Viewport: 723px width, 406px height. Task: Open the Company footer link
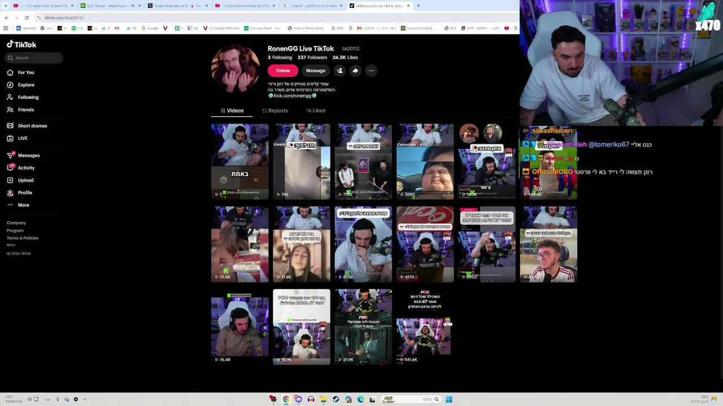(16, 223)
